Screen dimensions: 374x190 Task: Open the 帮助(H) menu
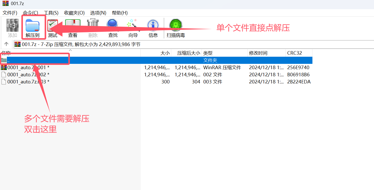119,13
